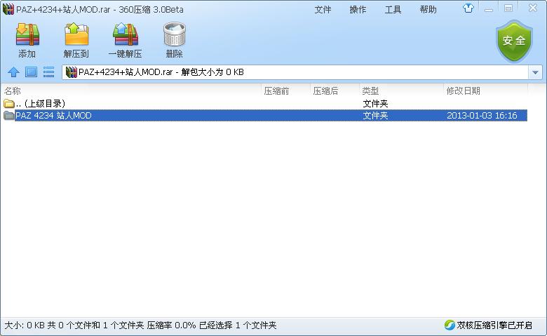
Task: Sort by the 类型 column header
Action: point(370,91)
